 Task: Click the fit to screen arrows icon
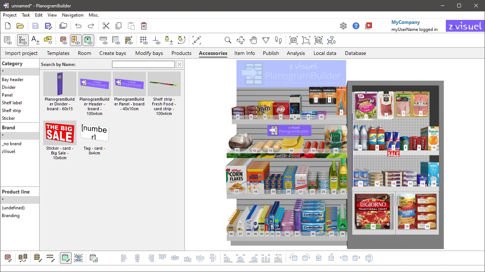coord(197,40)
